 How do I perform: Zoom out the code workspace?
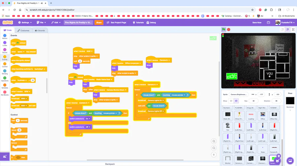[214, 148]
